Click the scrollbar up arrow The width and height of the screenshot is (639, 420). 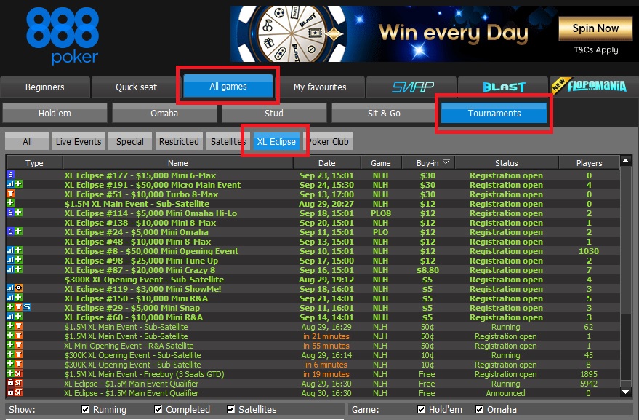click(626, 161)
